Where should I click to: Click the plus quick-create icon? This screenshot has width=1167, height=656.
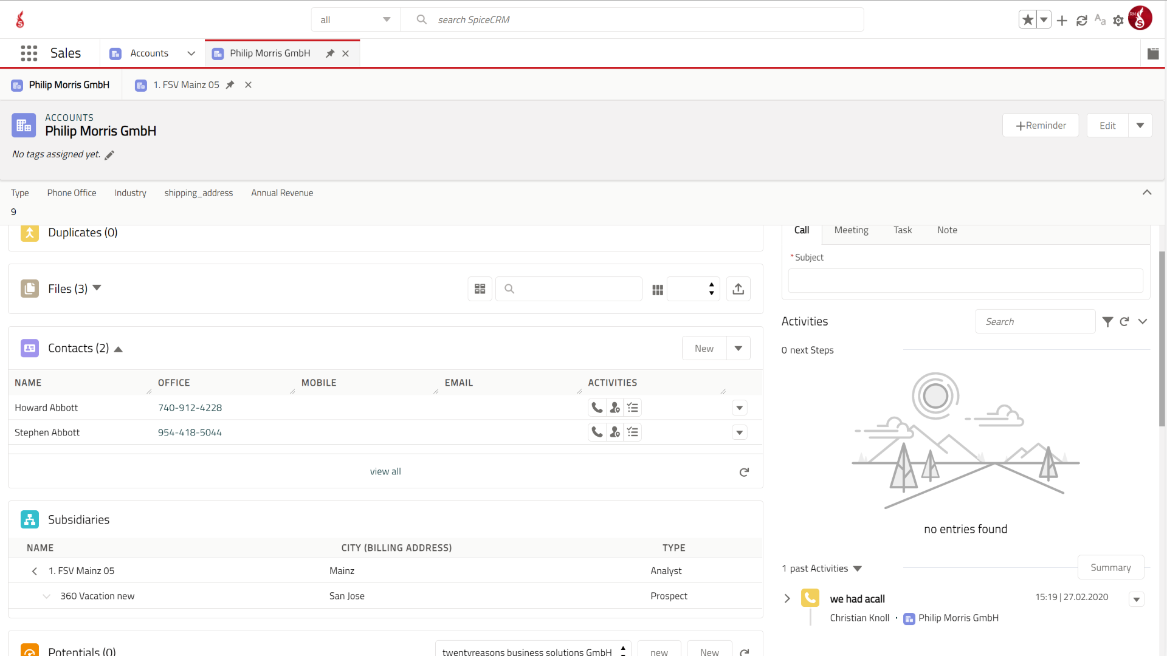click(x=1062, y=21)
